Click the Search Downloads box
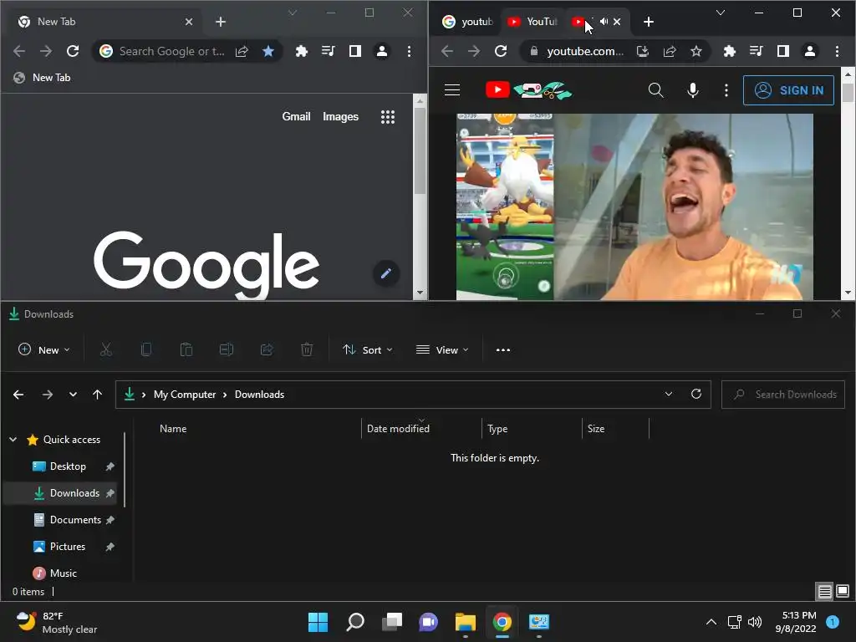This screenshot has width=856, height=642. (782, 395)
